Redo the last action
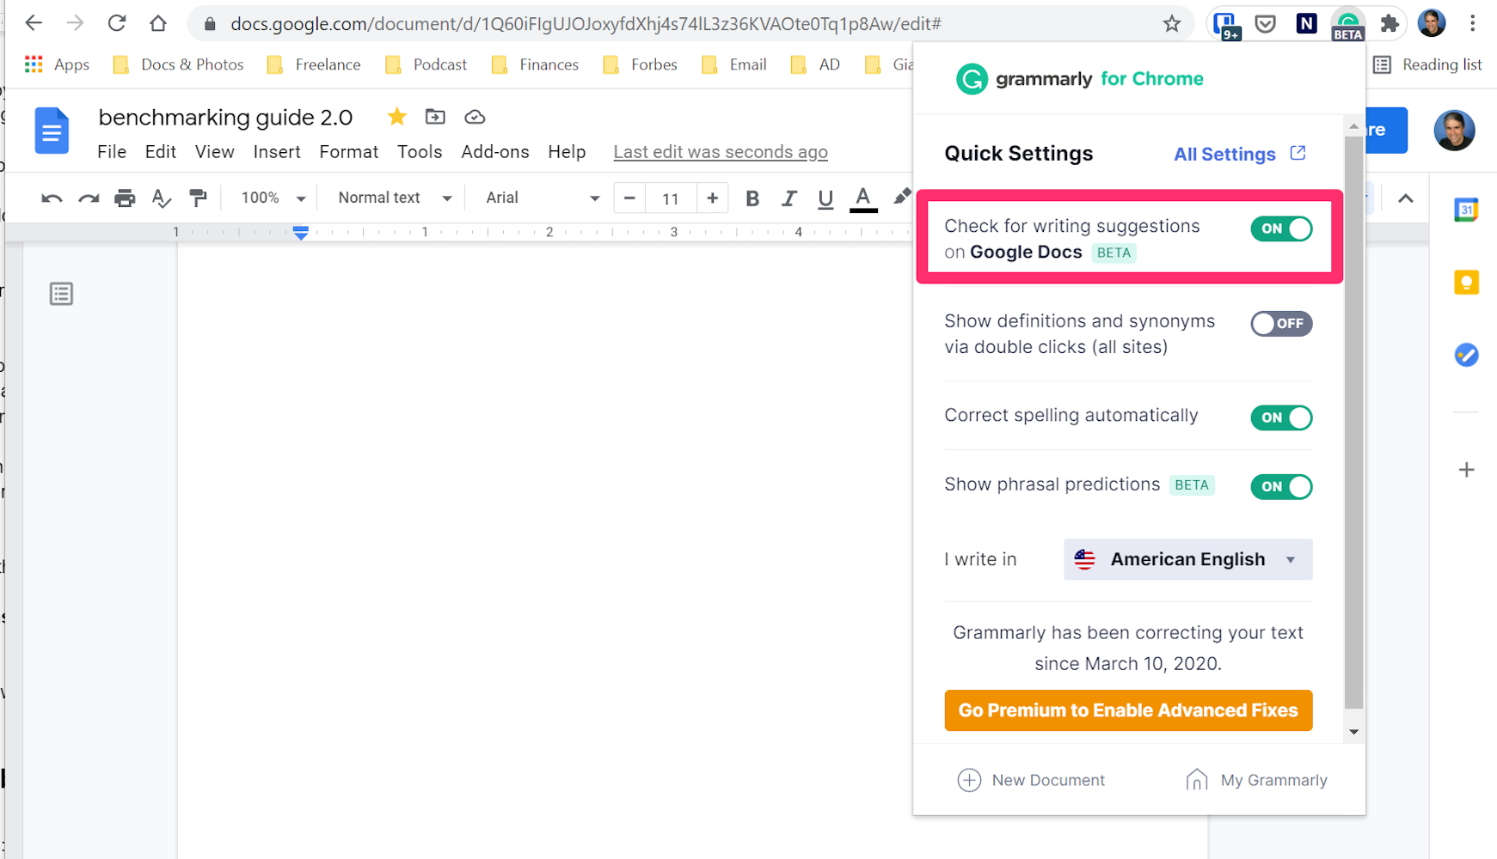 click(x=89, y=198)
